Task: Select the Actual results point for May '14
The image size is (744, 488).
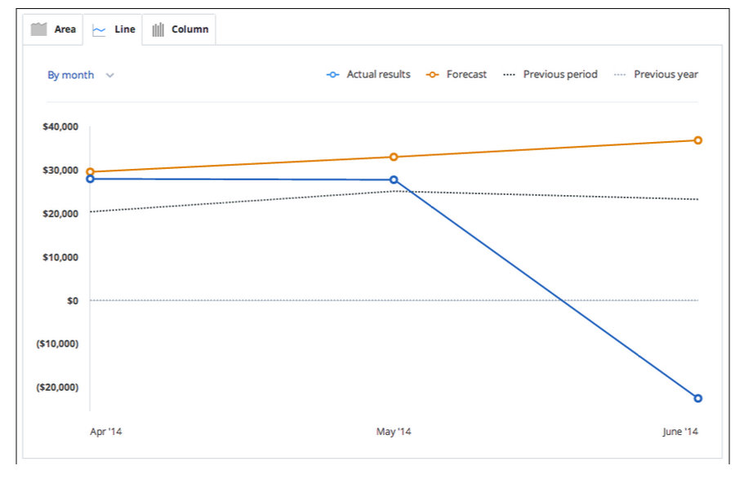Action: [x=394, y=180]
